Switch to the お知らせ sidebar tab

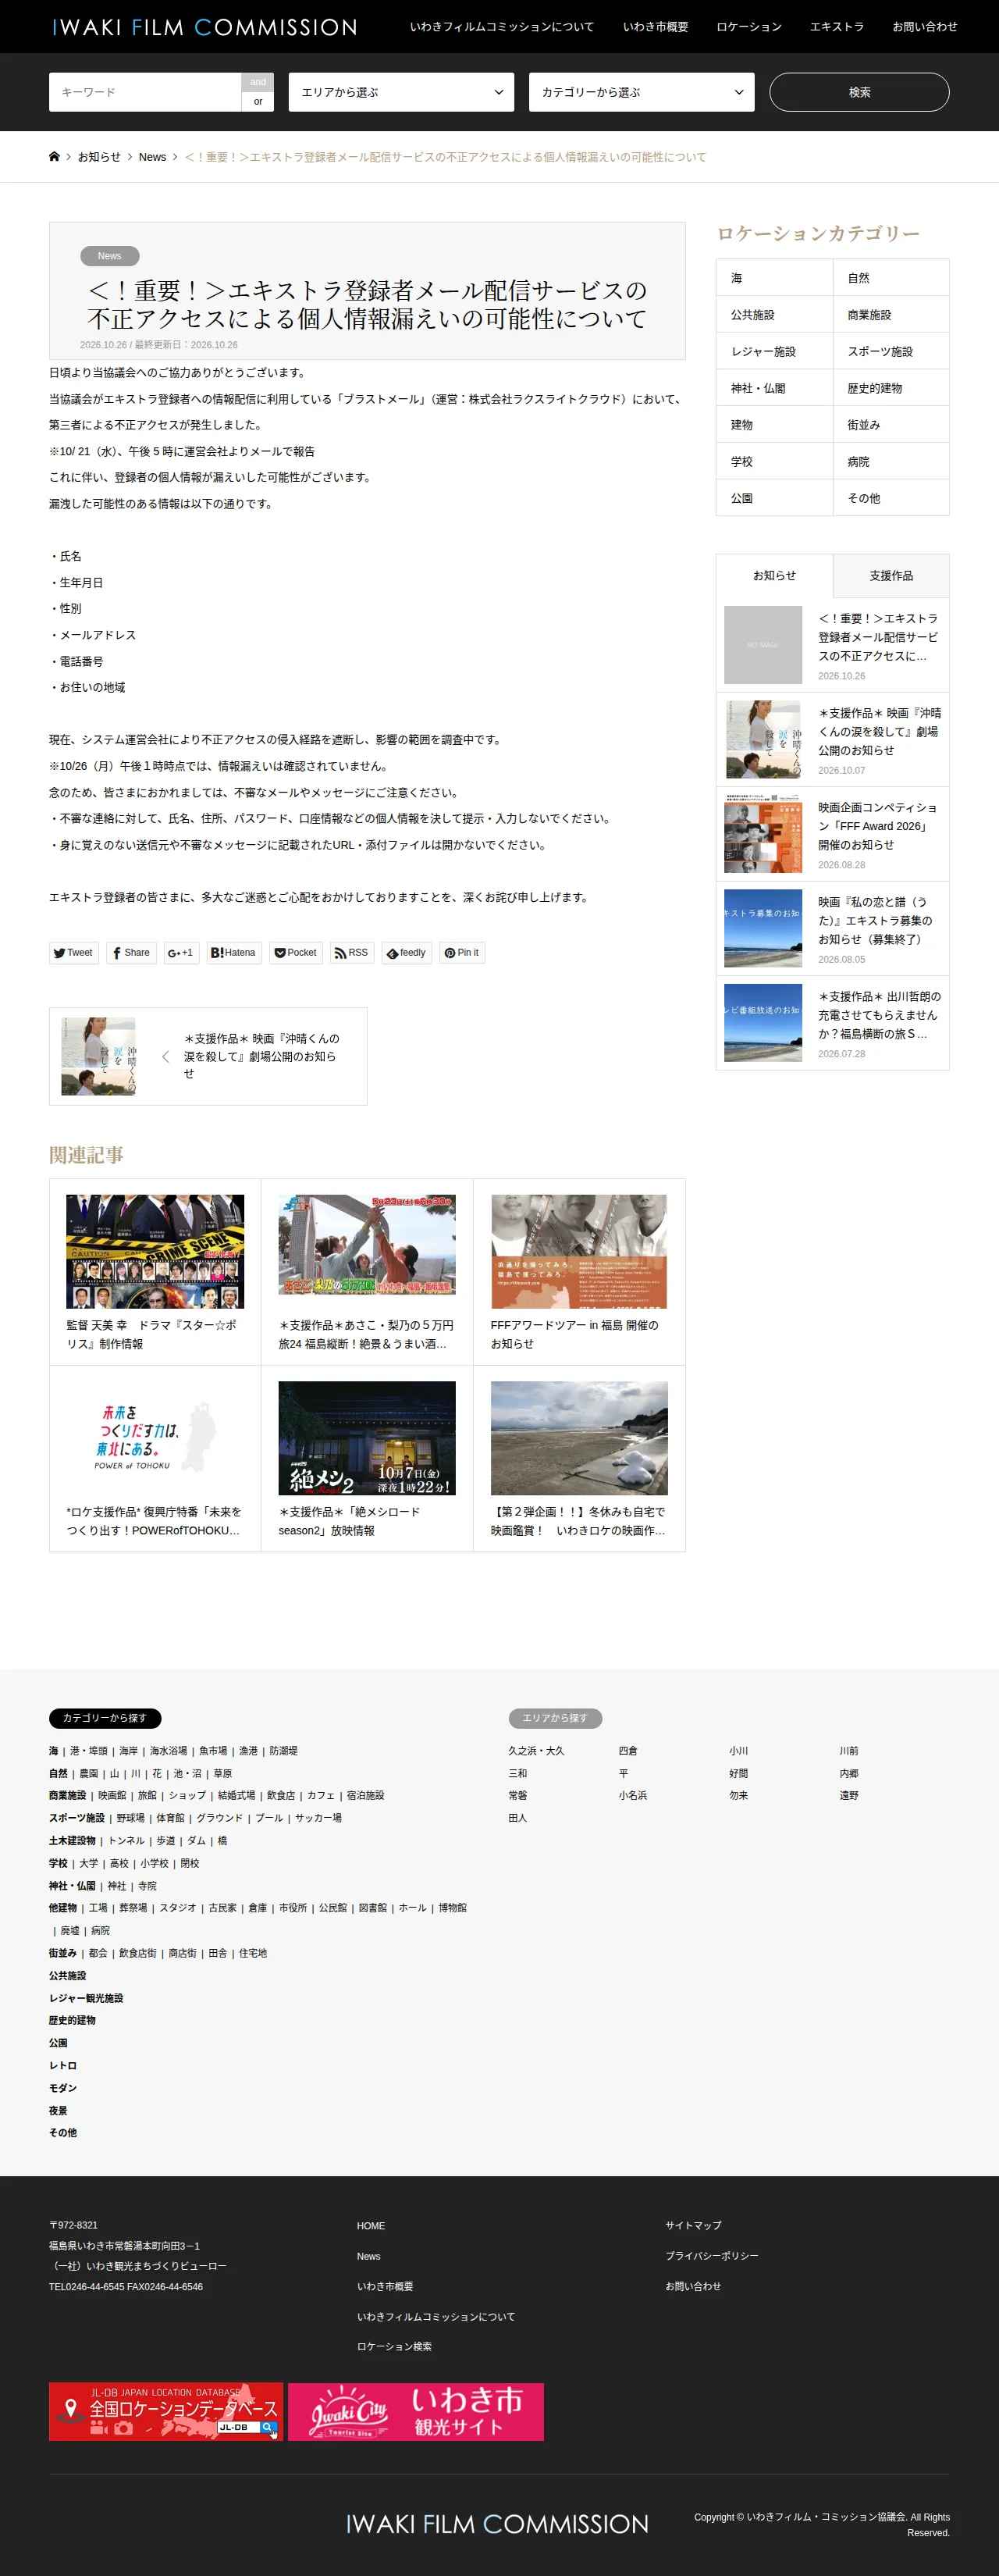click(775, 576)
